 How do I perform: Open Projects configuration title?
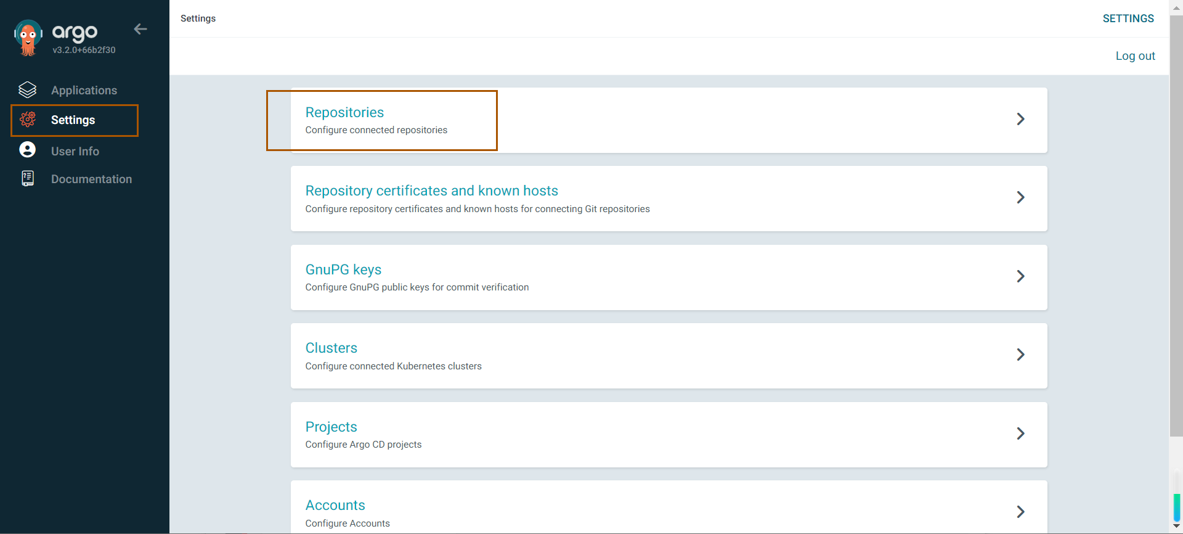[331, 427]
